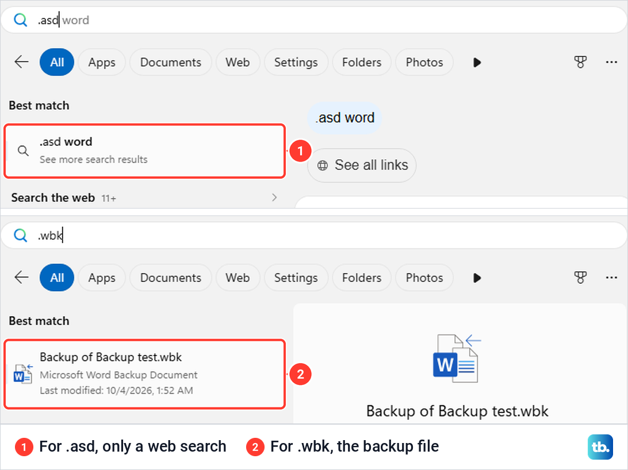Screen dimensions: 628x470
Task: Select the Folders filter in the .wbk search panel
Action: (362, 277)
